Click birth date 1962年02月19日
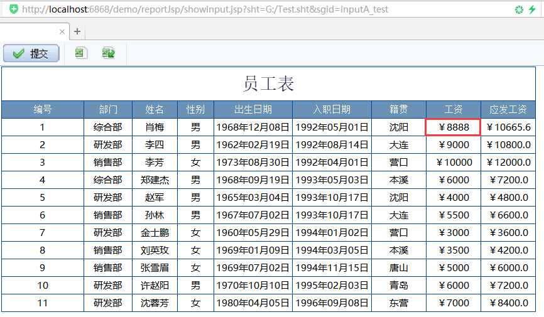 pos(253,144)
